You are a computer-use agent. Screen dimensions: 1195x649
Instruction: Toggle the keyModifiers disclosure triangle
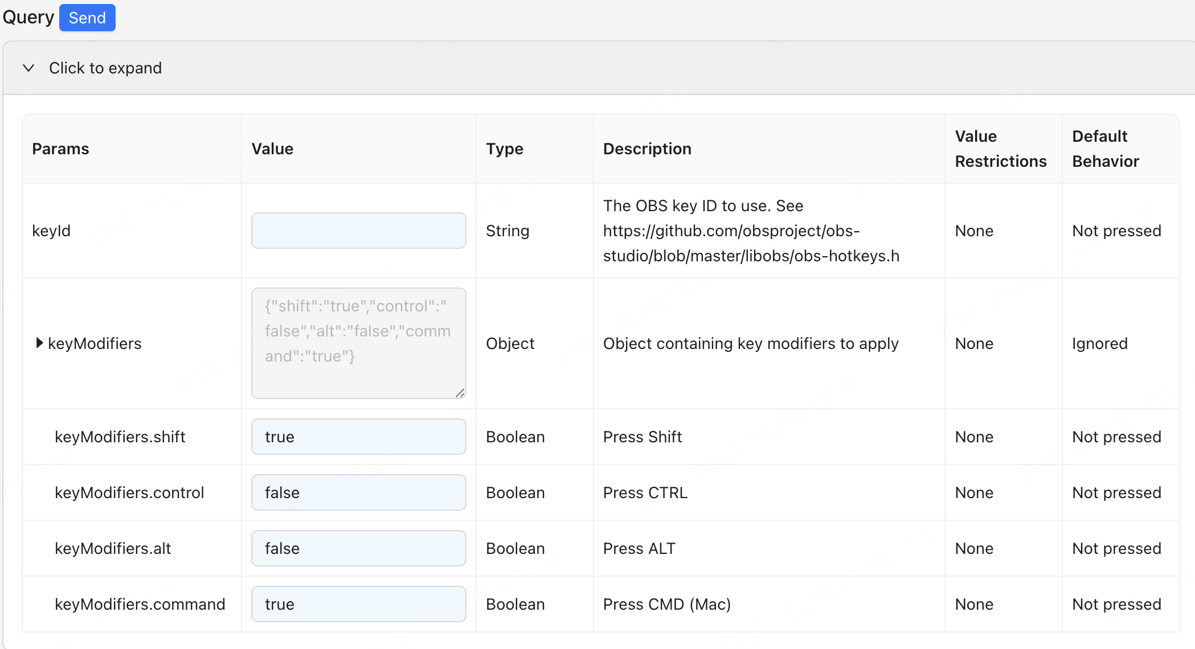point(39,343)
